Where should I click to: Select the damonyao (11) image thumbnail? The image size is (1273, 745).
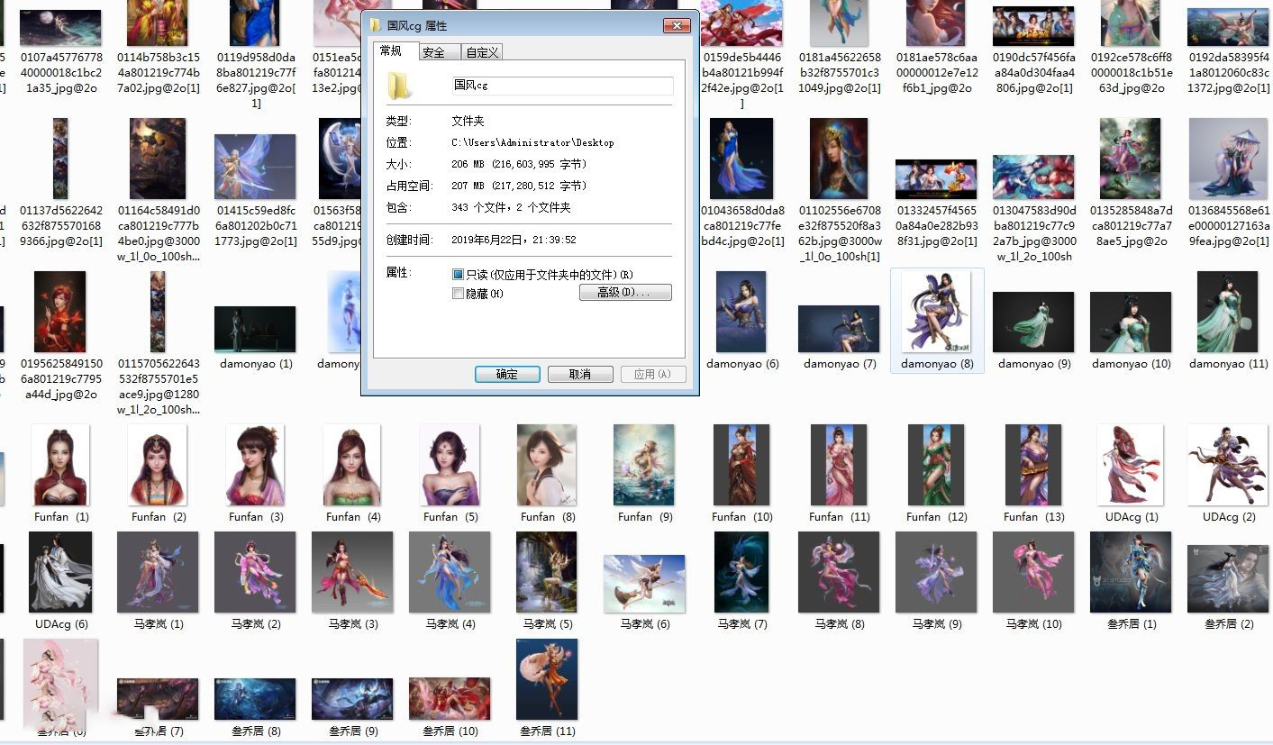1227,311
